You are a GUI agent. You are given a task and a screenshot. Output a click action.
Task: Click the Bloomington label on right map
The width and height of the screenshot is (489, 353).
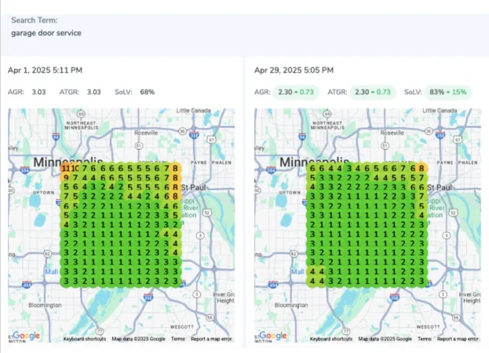tap(291, 305)
